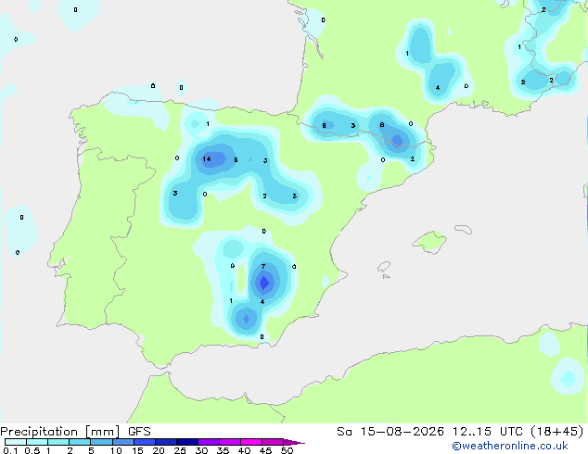Viewport: 588px width, 454px height.
Task: Click the 25–30 mm darkest navy legend box
Action: point(187,442)
